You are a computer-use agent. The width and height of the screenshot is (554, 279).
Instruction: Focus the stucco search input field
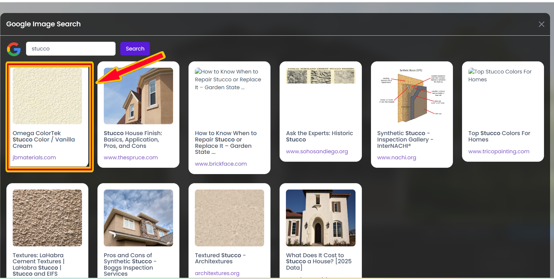coord(71,49)
